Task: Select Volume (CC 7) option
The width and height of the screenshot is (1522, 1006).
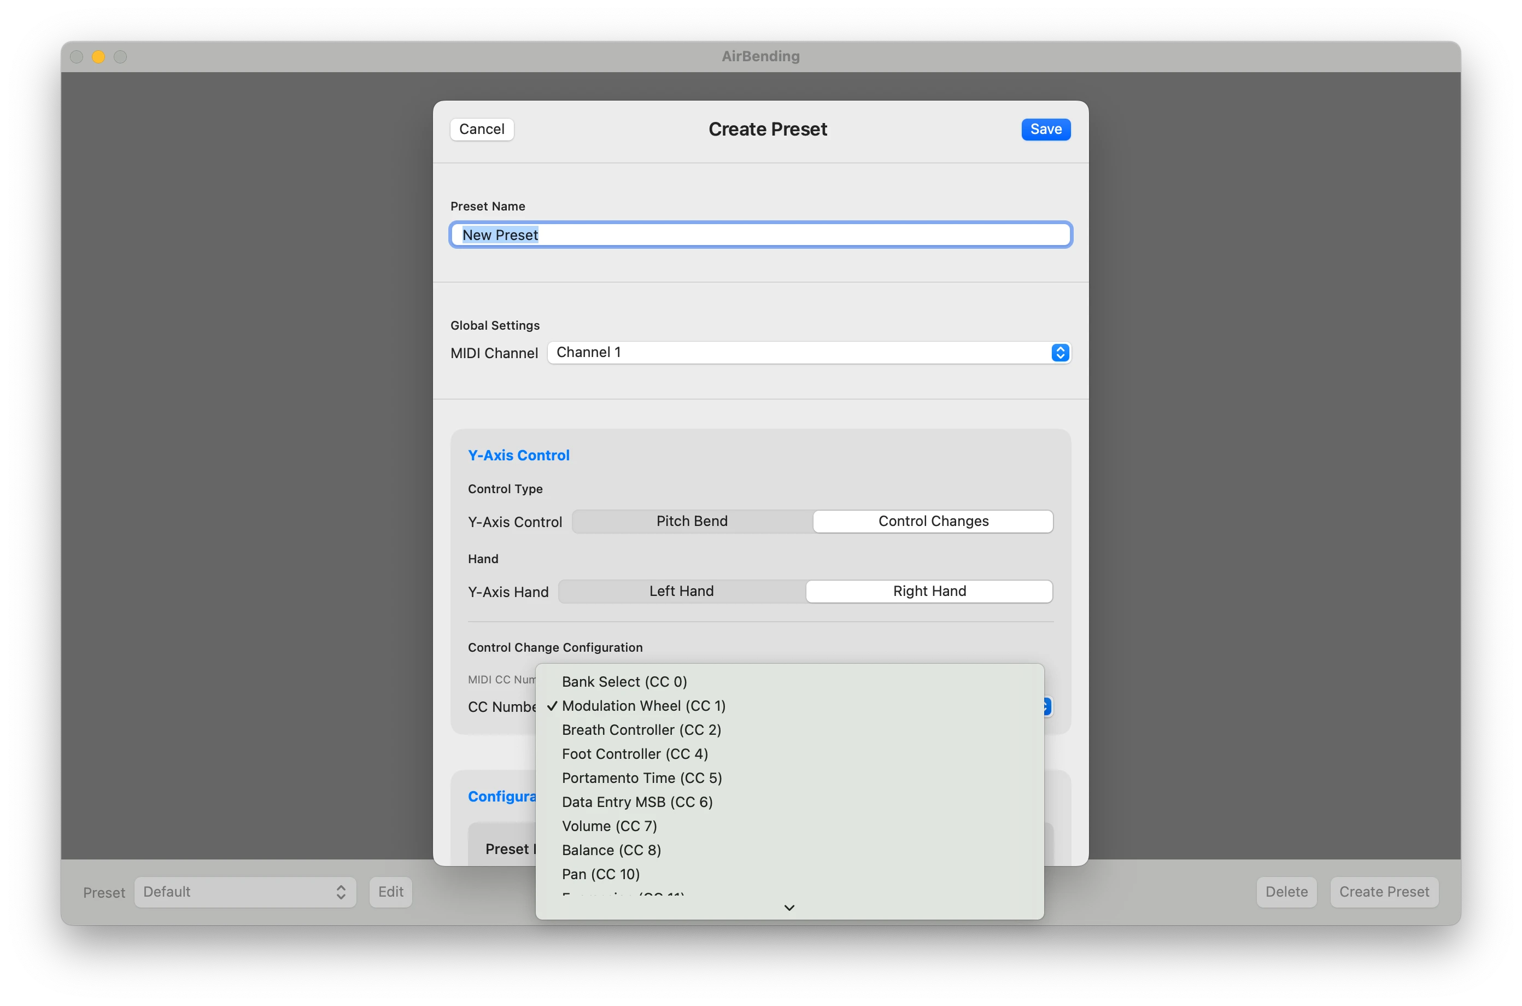Action: 789,826
